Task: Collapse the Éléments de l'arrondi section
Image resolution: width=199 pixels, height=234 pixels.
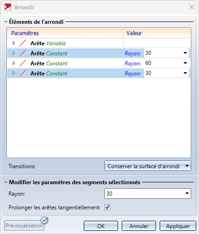Action: click(x=6, y=22)
